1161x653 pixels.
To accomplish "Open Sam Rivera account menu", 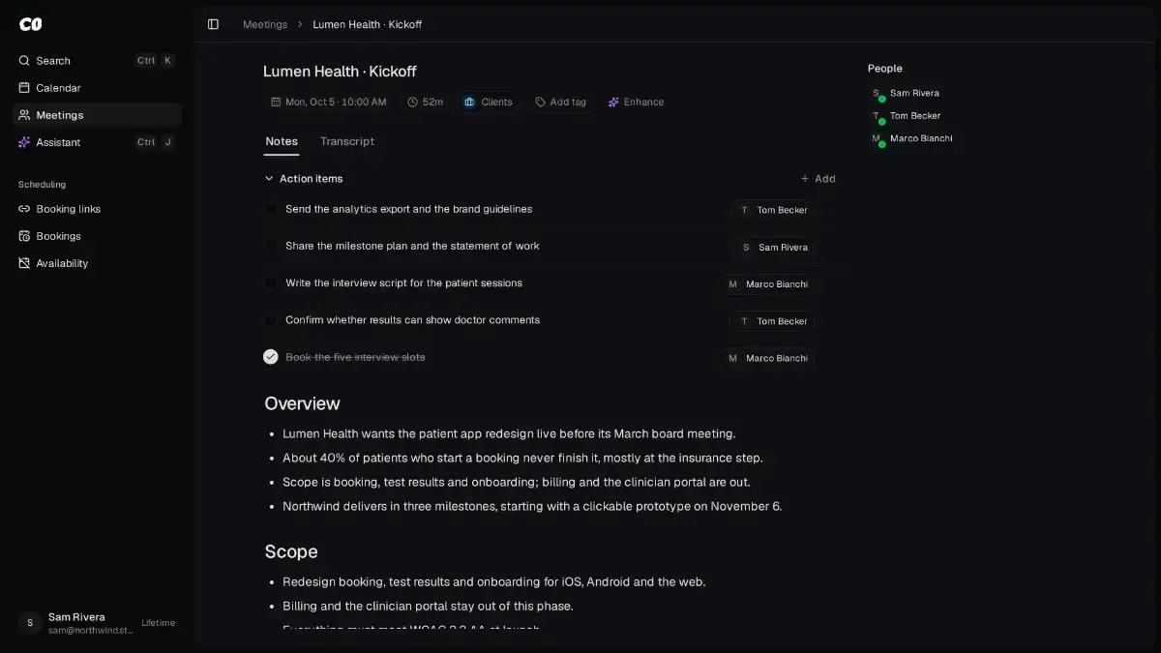I will tap(97, 623).
